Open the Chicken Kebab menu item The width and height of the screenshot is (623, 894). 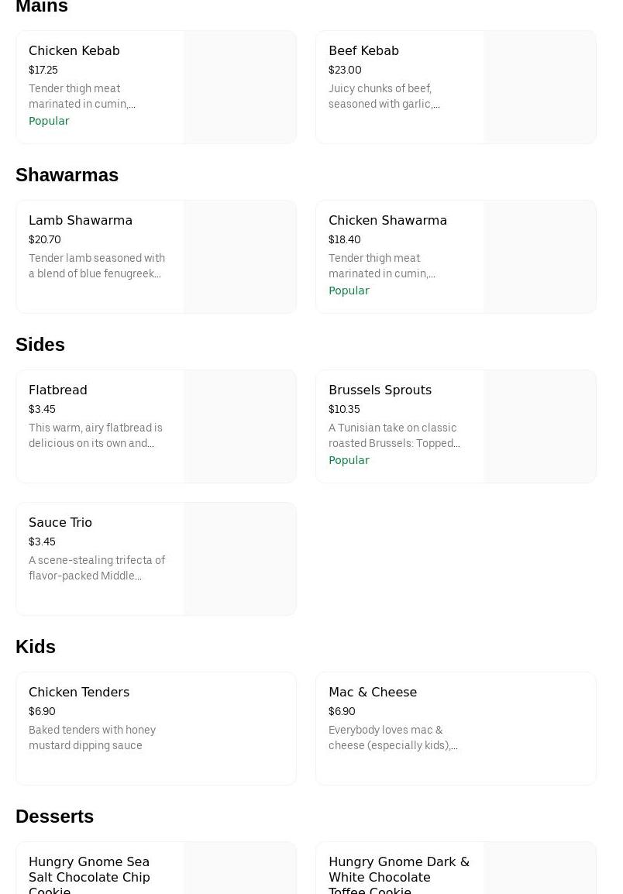pyautogui.click(x=74, y=51)
